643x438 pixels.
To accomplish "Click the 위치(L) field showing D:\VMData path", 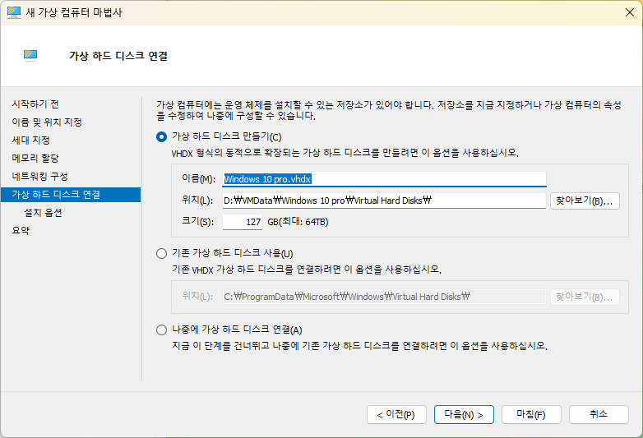I will (x=384, y=201).
